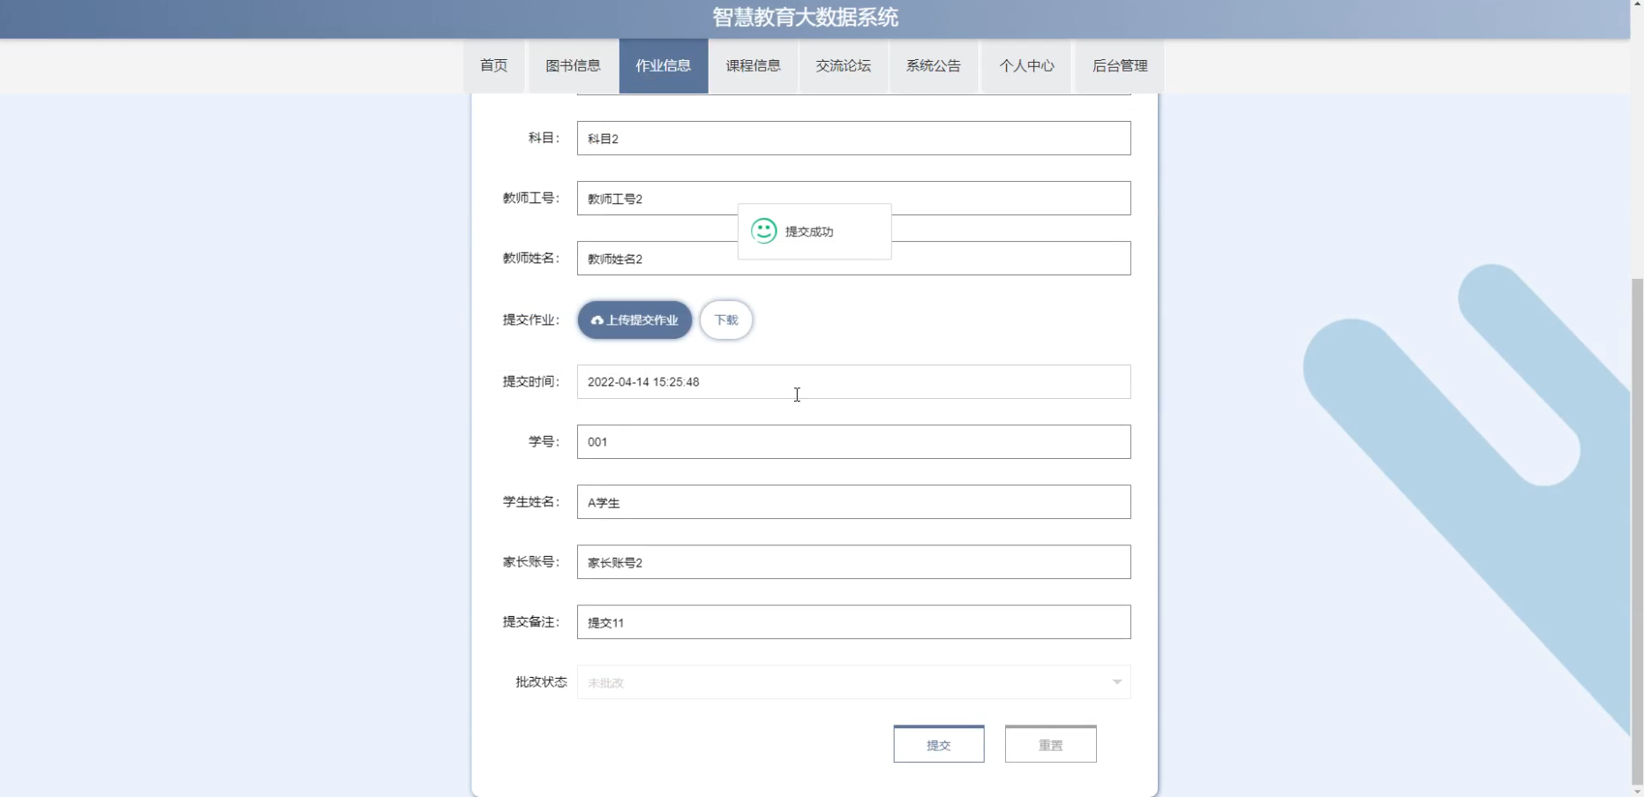Click into the 教师姓名 field

coord(853,259)
